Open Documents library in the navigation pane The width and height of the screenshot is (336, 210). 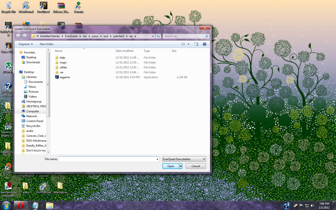click(x=35, y=82)
